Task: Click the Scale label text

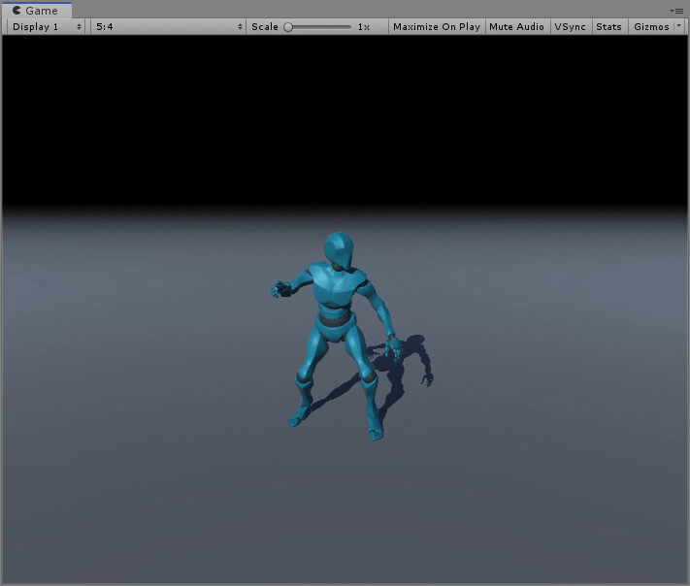Action: coord(264,27)
